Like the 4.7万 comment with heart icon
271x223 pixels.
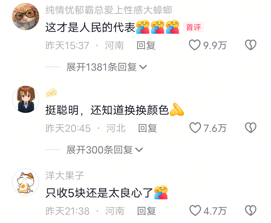195,210
